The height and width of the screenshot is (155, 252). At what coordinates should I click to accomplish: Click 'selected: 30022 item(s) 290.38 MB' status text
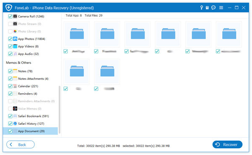[x=146, y=146]
